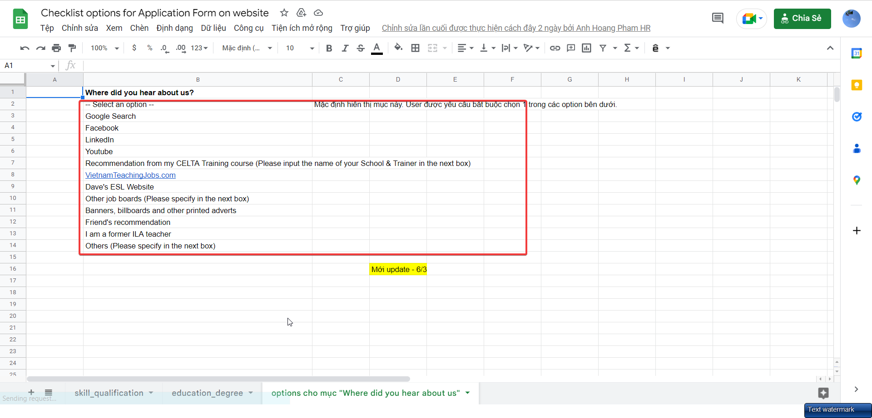Image resolution: width=872 pixels, height=418 pixels.
Task: Open the zoom 100% dropdown
Action: tap(104, 48)
